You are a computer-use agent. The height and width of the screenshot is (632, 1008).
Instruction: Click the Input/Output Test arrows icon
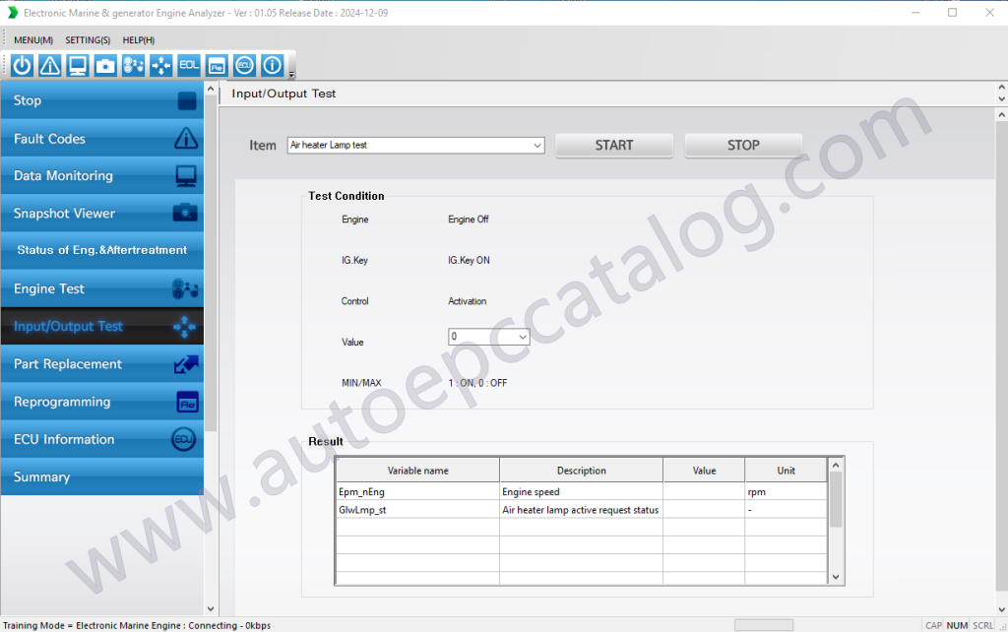[x=184, y=327]
